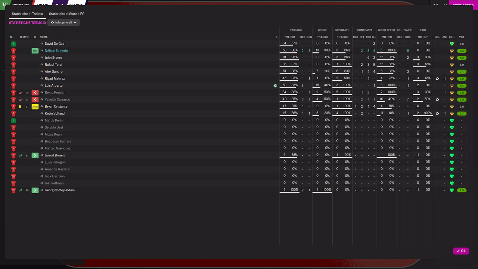Viewport: 478px width, 269px height.
Task: Click the red substituted-off arrow for Remo Freuler
Action: coord(35,93)
